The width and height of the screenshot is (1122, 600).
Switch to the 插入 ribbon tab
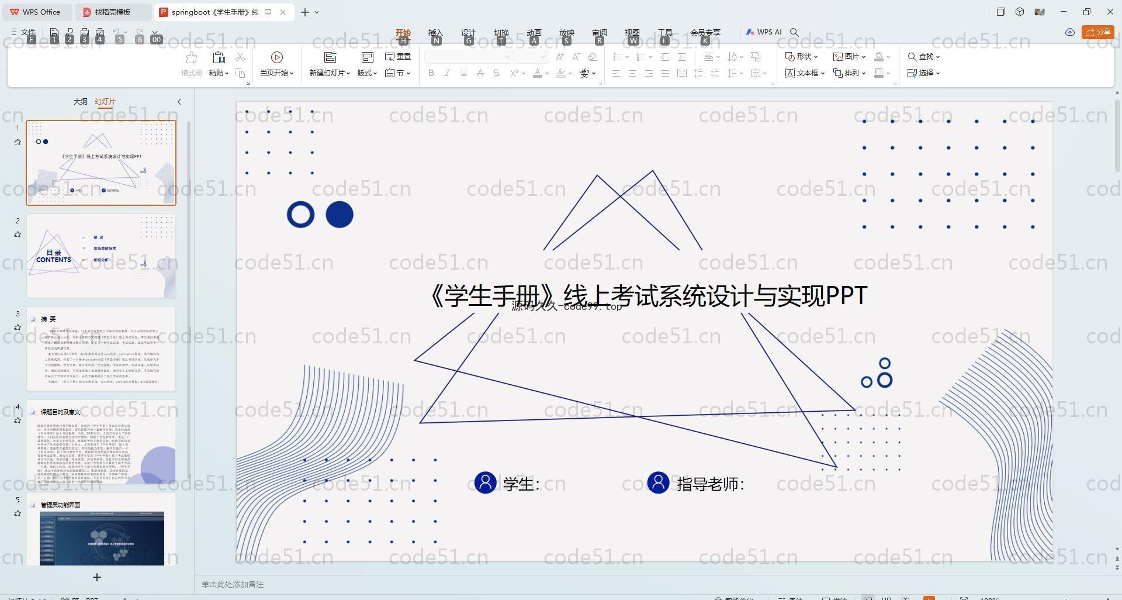point(435,33)
